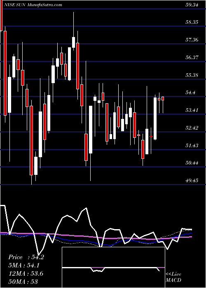Click inside the Live MACD inset box
The width and height of the screenshot is (206, 288).
tap(113, 267)
